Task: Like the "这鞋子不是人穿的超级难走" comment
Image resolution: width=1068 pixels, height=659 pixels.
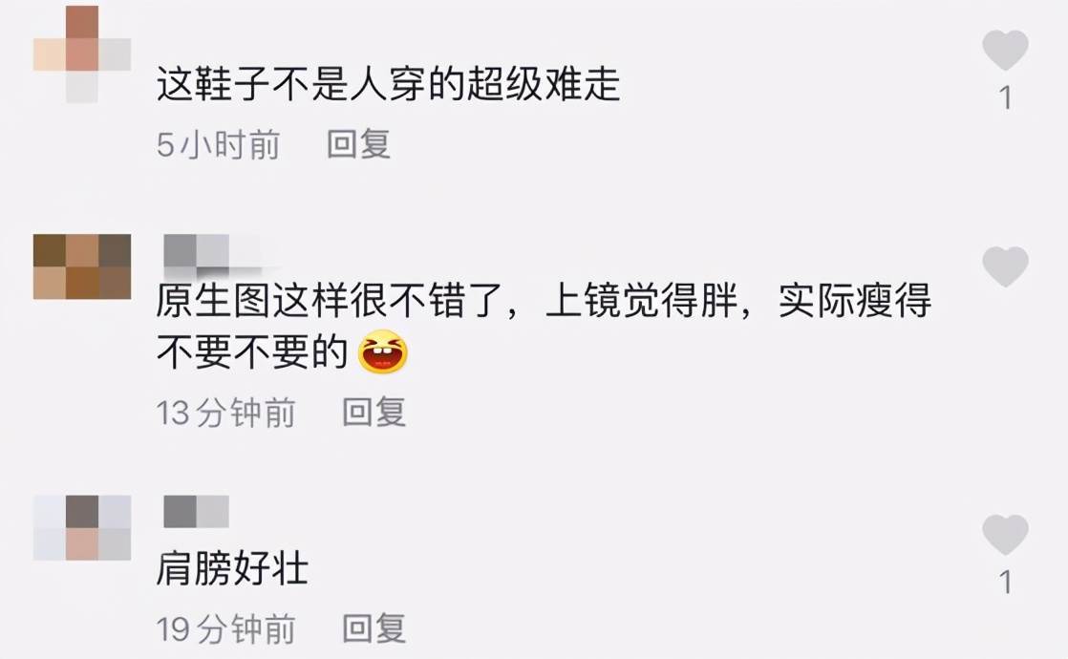Action: click(x=1005, y=51)
